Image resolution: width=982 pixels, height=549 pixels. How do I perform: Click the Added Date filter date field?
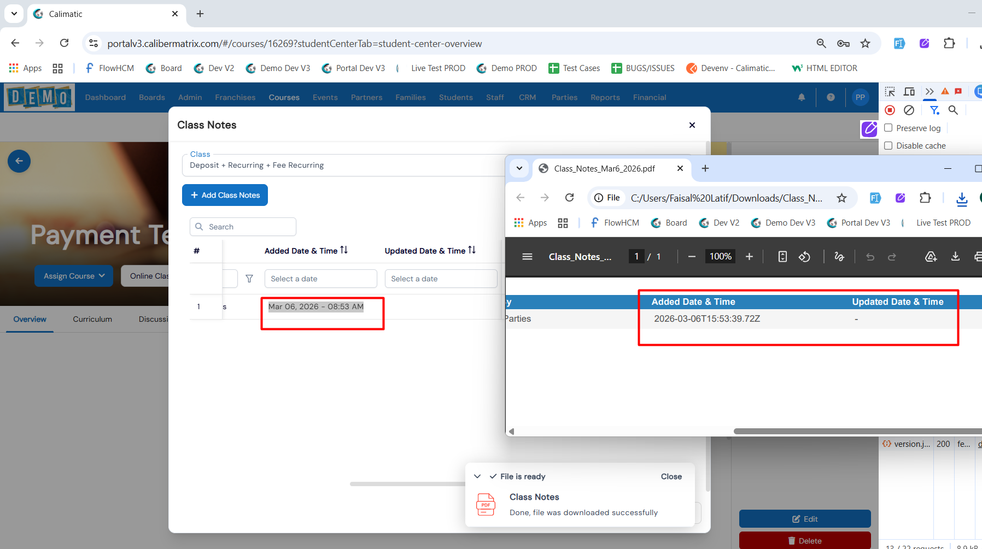point(320,279)
